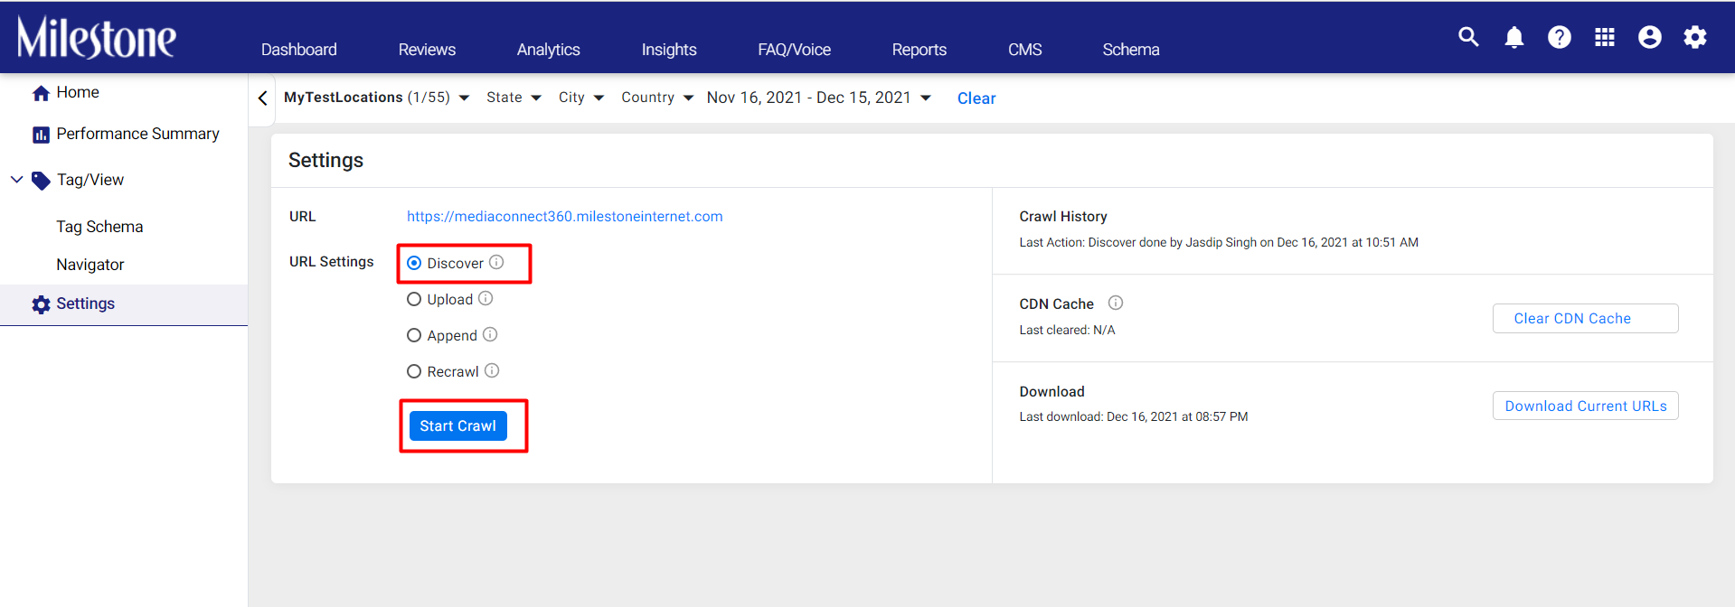
Task: Open the Country filter dropdown
Action: 657,98
